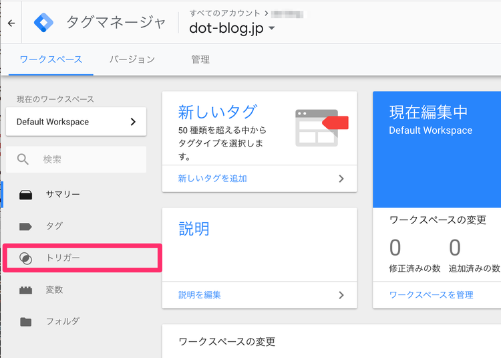Switch to the バージョン tab

coord(132,60)
